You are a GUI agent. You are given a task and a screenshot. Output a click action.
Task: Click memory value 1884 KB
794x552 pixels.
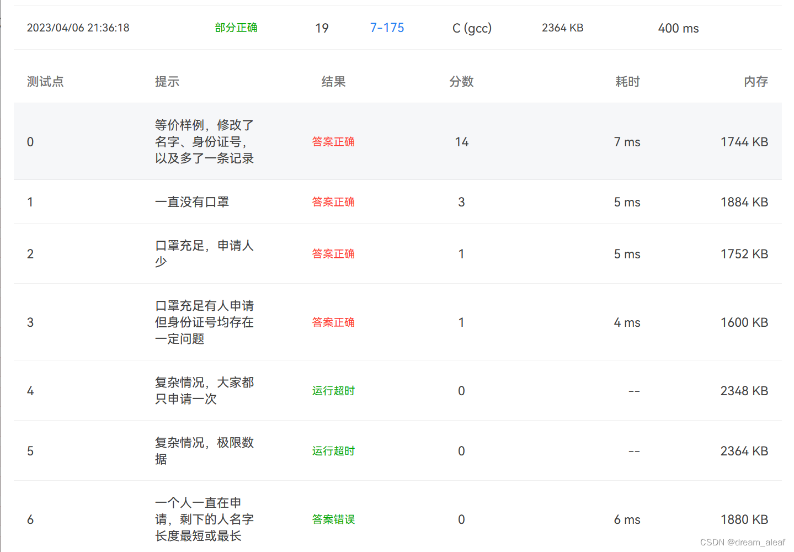[x=744, y=202]
